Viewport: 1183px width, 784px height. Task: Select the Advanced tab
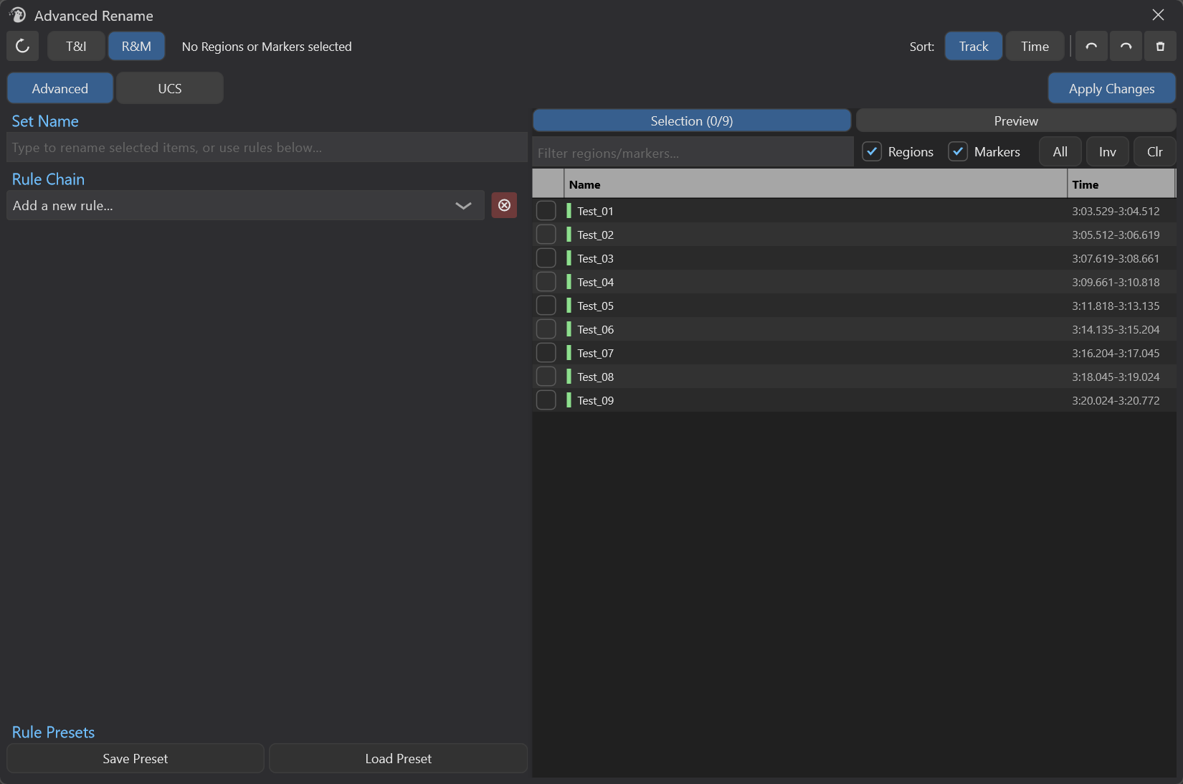click(60, 88)
